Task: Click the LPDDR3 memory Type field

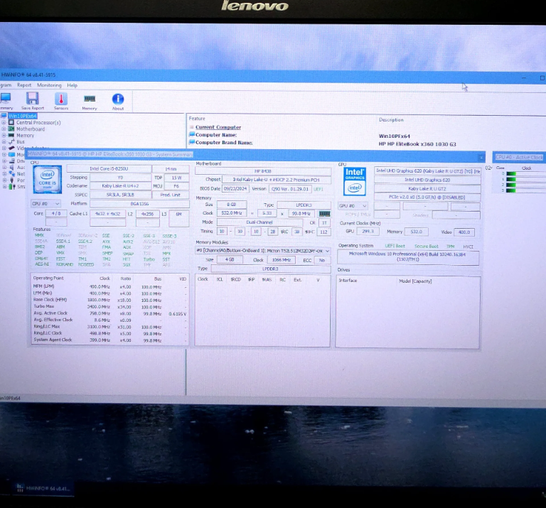Action: (x=304, y=205)
